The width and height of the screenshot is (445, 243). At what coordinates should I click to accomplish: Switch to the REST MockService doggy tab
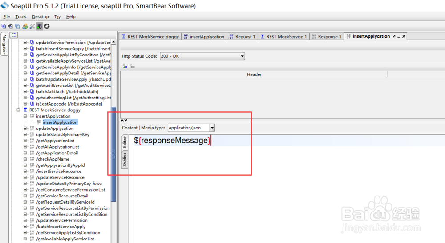tap(150, 36)
